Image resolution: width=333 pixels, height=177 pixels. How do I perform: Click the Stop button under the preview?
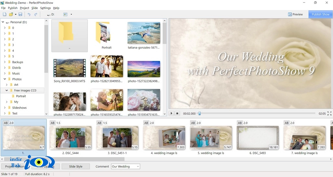coord(177,113)
